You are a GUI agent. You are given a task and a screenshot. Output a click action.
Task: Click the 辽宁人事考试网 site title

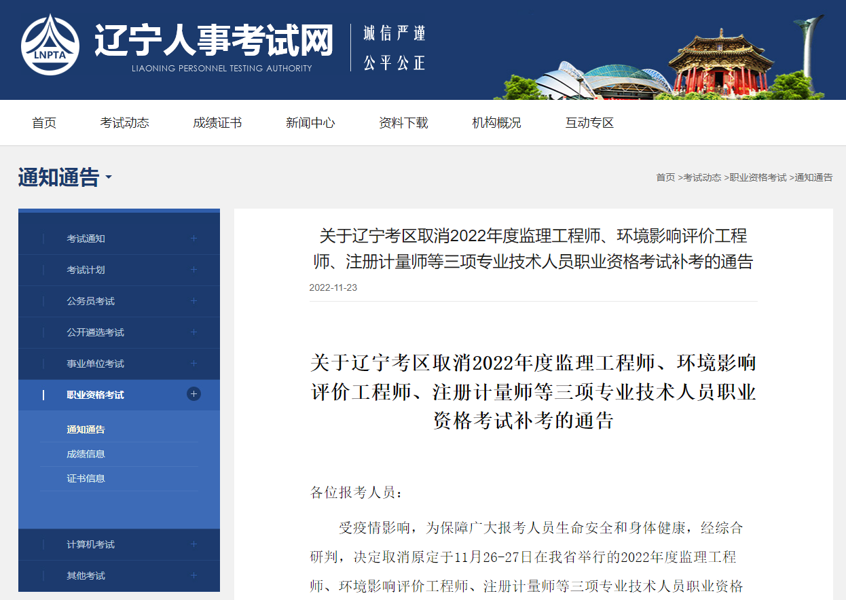pyautogui.click(x=214, y=41)
